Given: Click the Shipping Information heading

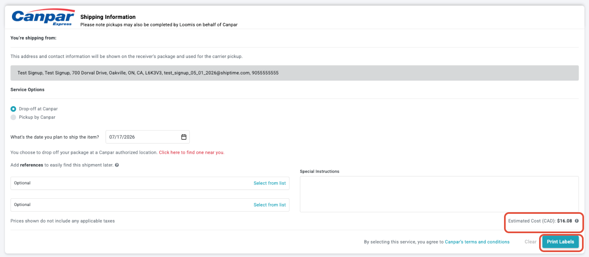Looking at the screenshot, I should click(108, 17).
